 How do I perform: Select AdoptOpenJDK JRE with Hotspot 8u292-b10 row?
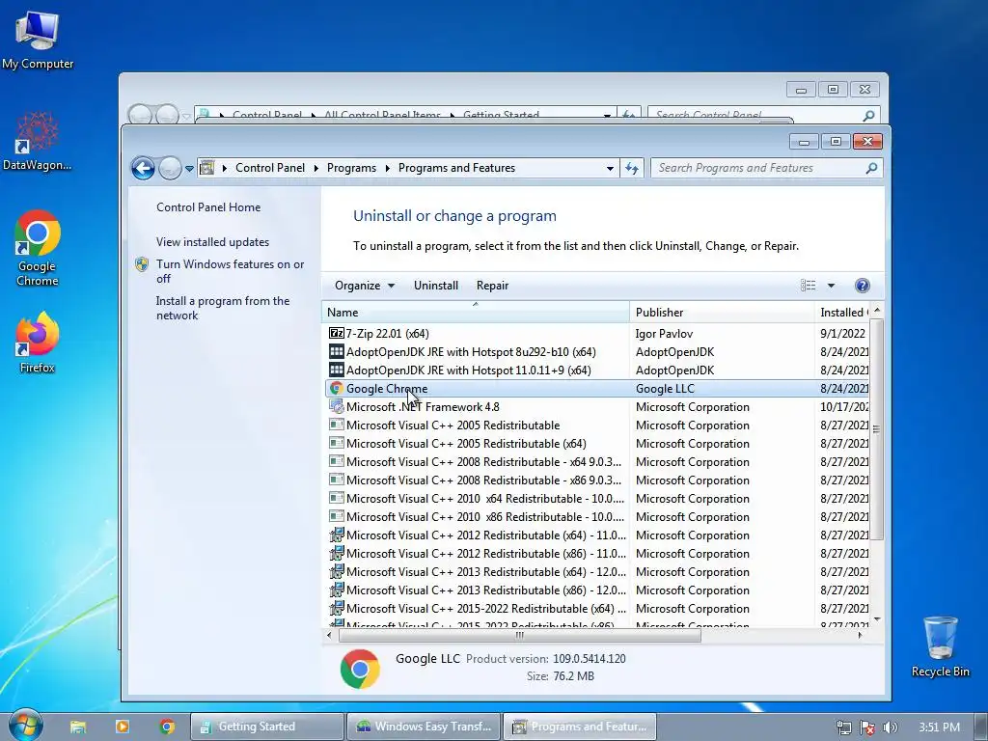pyautogui.click(x=597, y=351)
